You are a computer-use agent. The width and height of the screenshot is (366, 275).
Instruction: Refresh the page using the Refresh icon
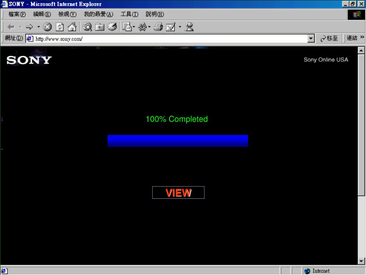click(x=60, y=27)
